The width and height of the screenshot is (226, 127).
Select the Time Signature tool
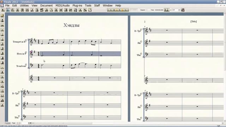(x=18, y=10)
